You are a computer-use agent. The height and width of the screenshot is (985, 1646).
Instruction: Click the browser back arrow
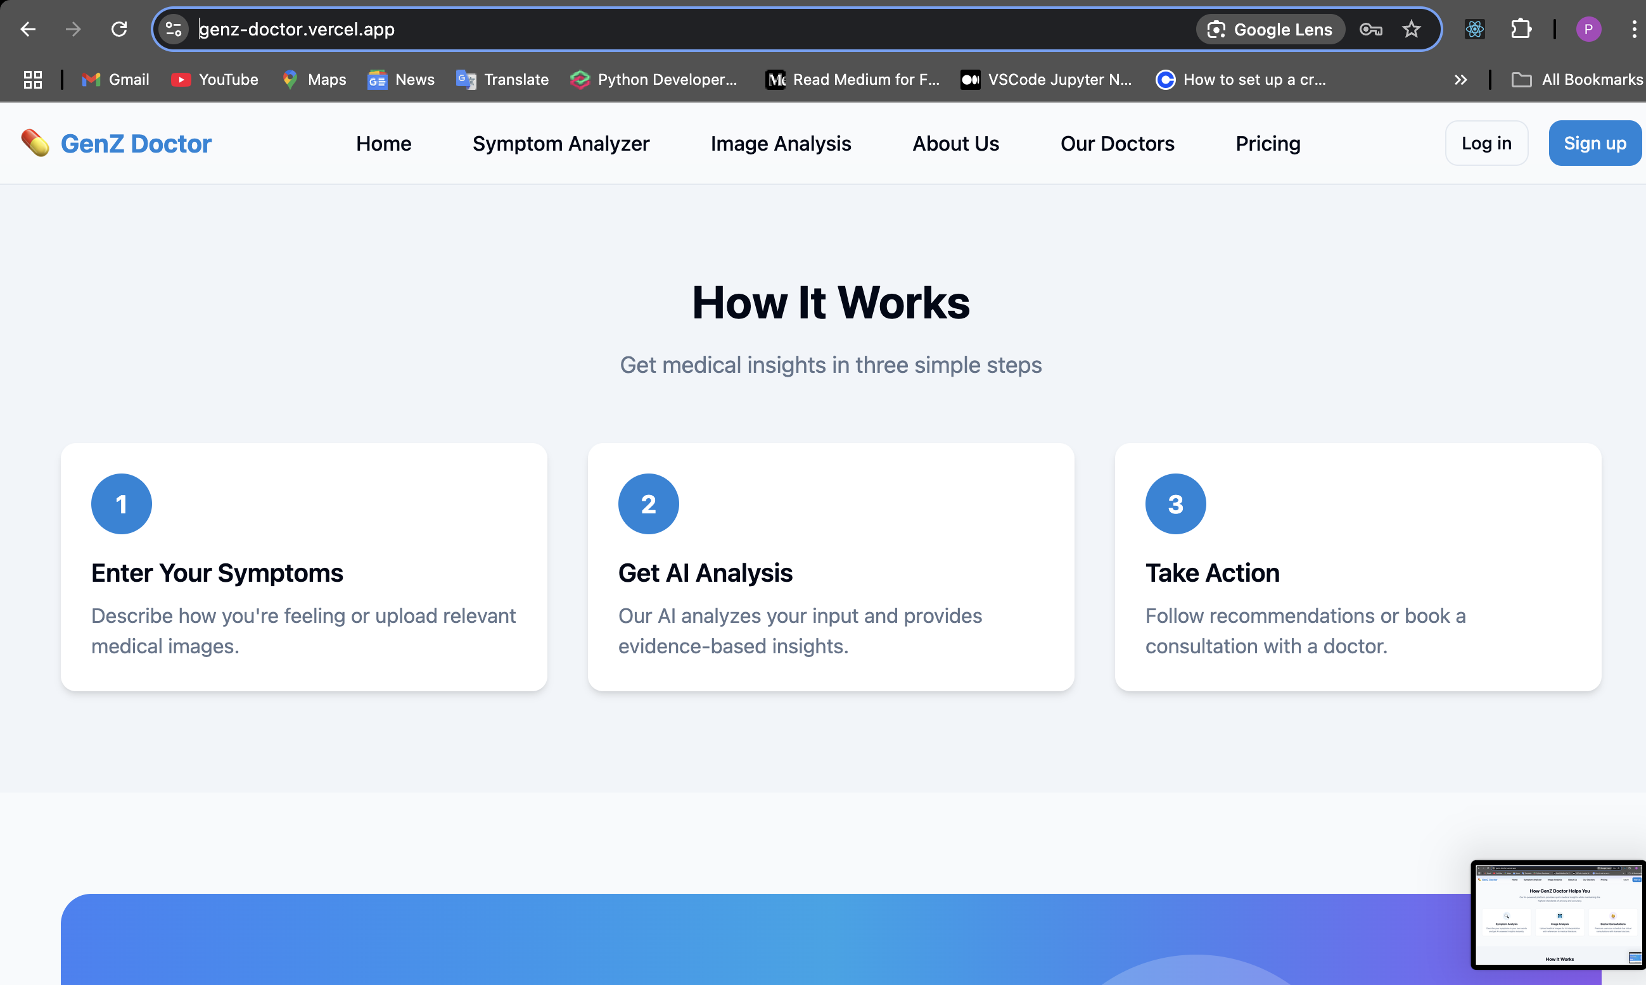(x=27, y=29)
